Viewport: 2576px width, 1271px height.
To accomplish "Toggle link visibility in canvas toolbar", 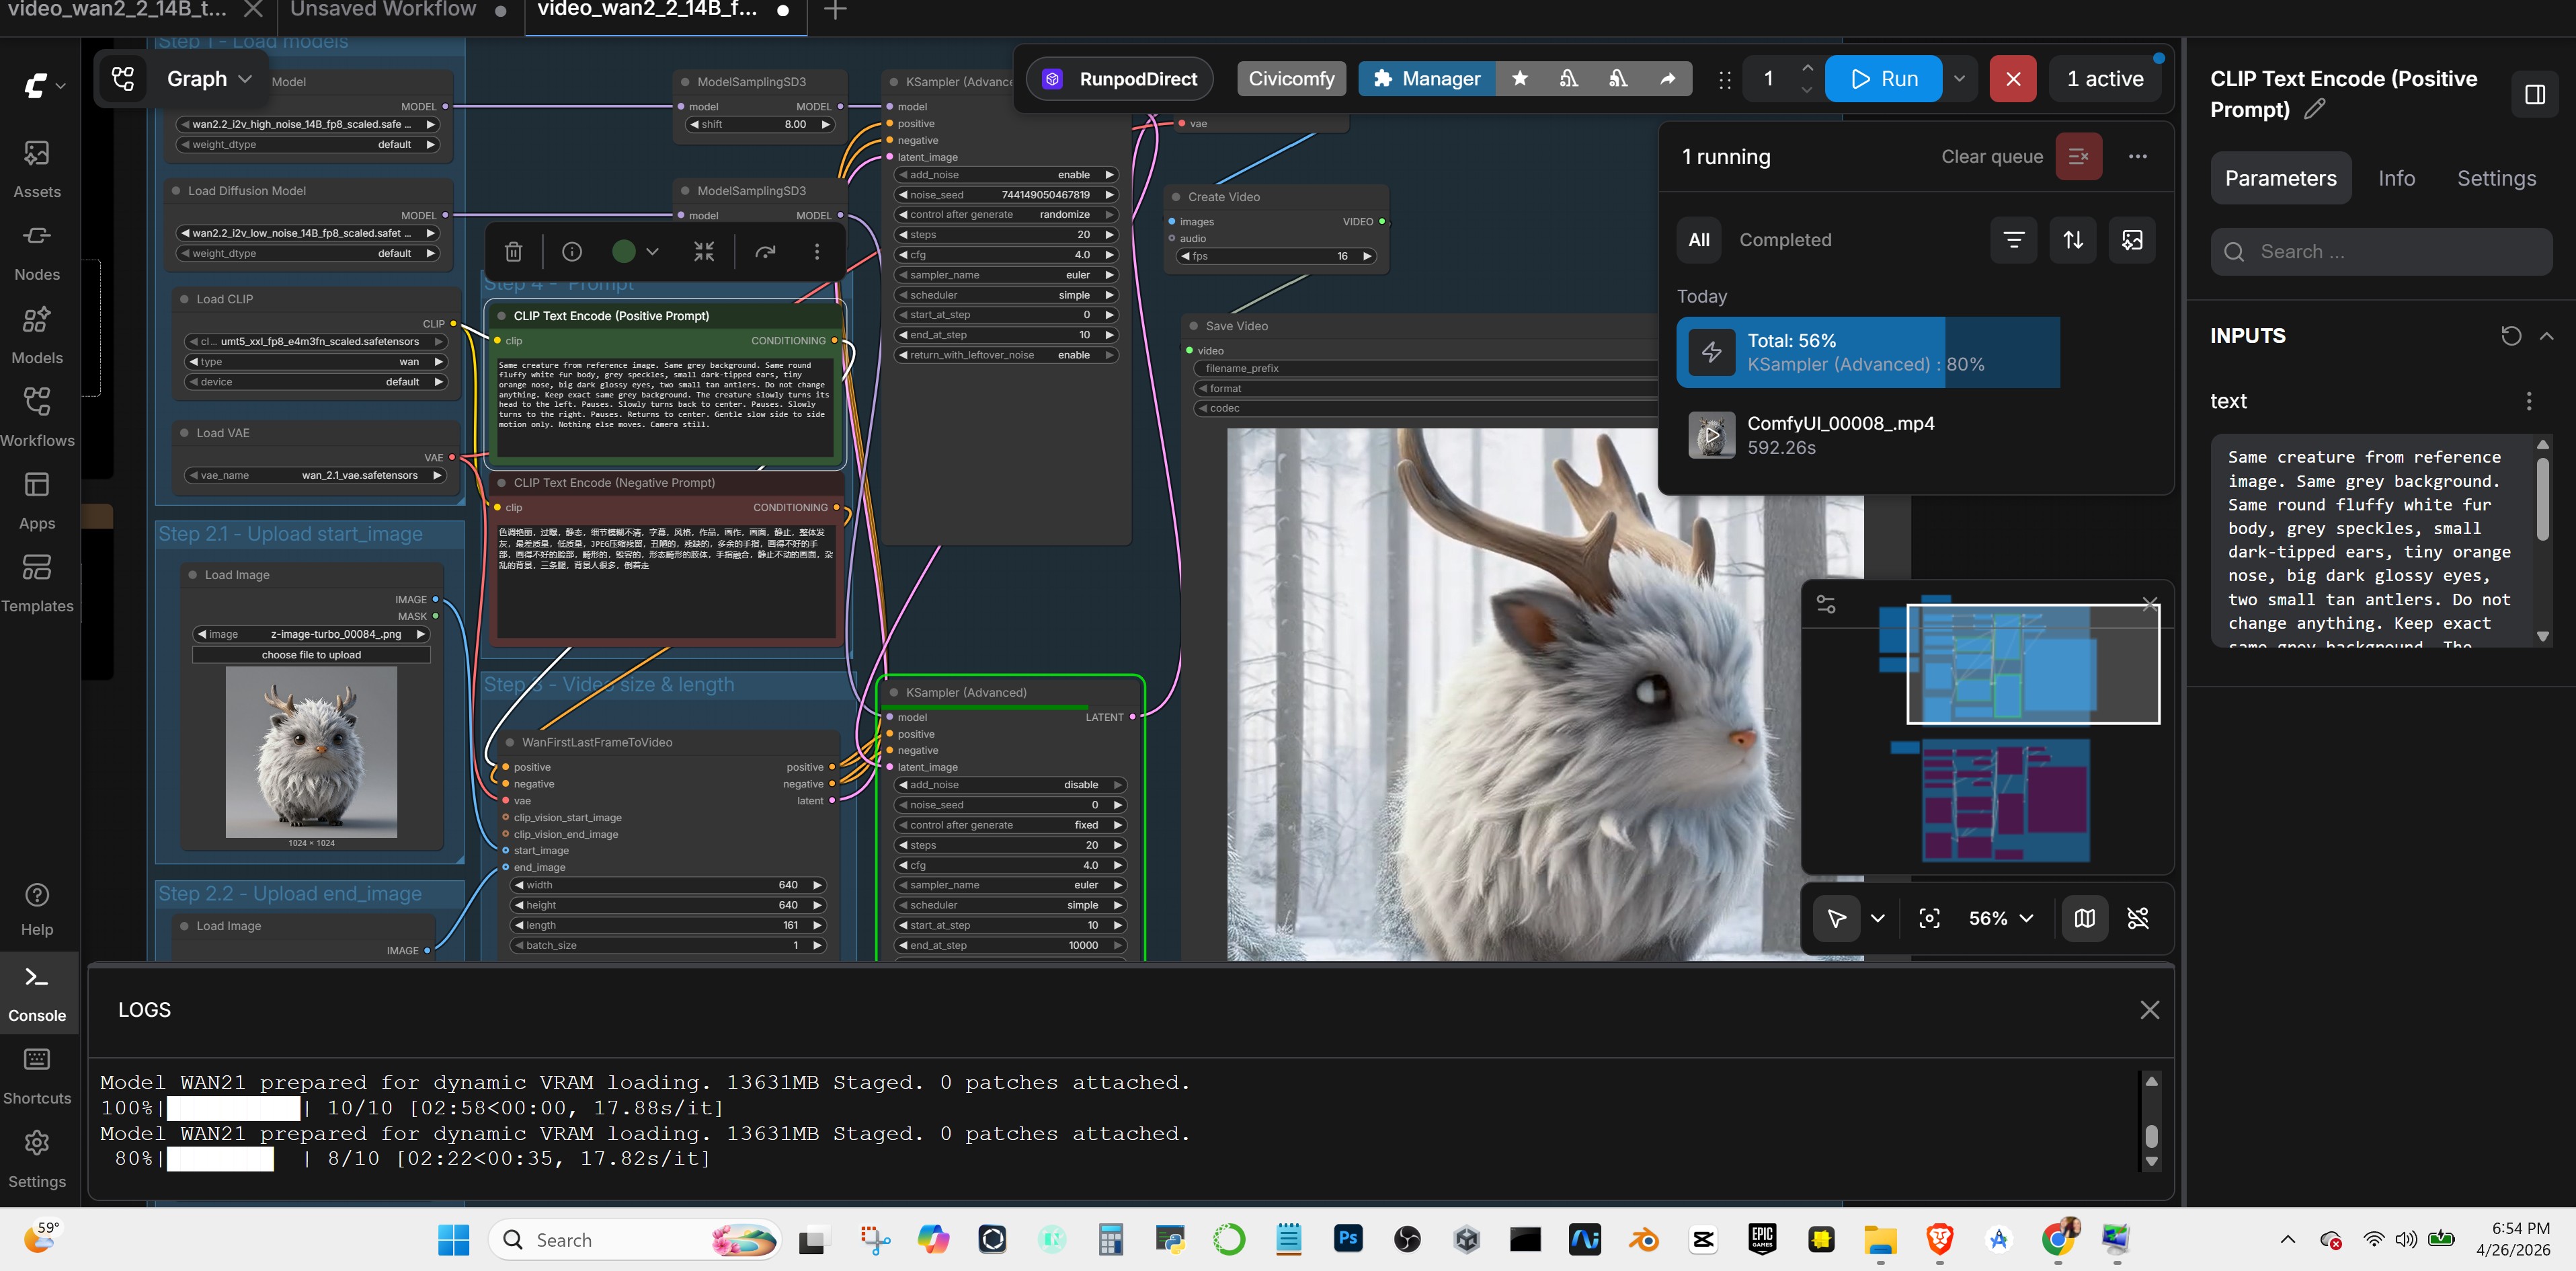I will click(2138, 918).
